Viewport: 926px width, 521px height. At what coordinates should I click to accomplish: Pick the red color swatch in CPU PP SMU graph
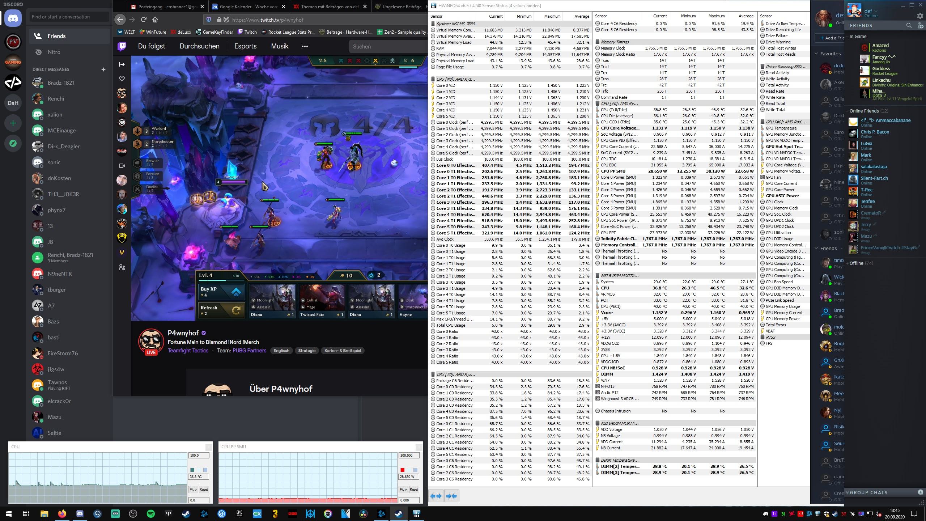[x=402, y=470]
